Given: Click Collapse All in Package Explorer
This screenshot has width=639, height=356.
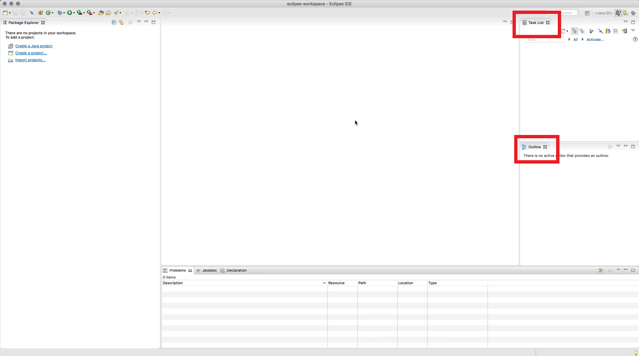Looking at the screenshot, I should [114, 22].
